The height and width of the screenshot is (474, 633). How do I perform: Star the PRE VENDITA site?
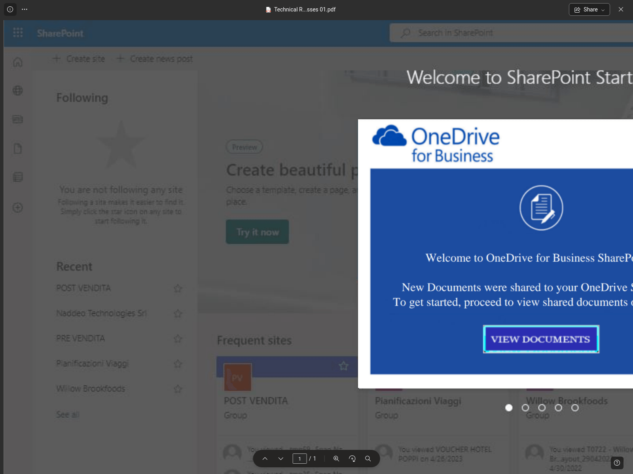pyautogui.click(x=178, y=339)
